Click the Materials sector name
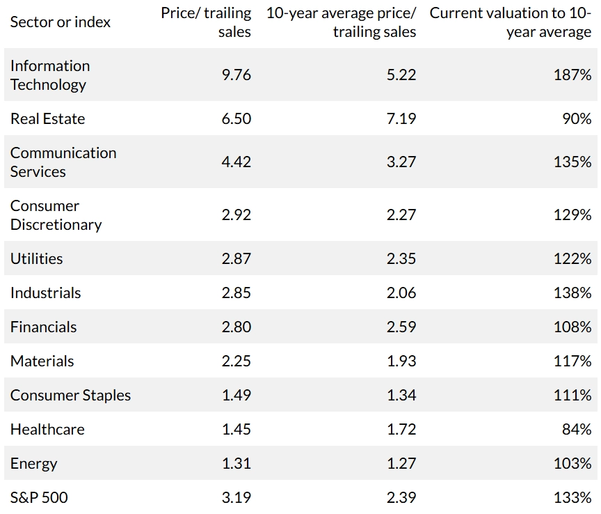Screen dimensions: 601x514 tap(42, 361)
